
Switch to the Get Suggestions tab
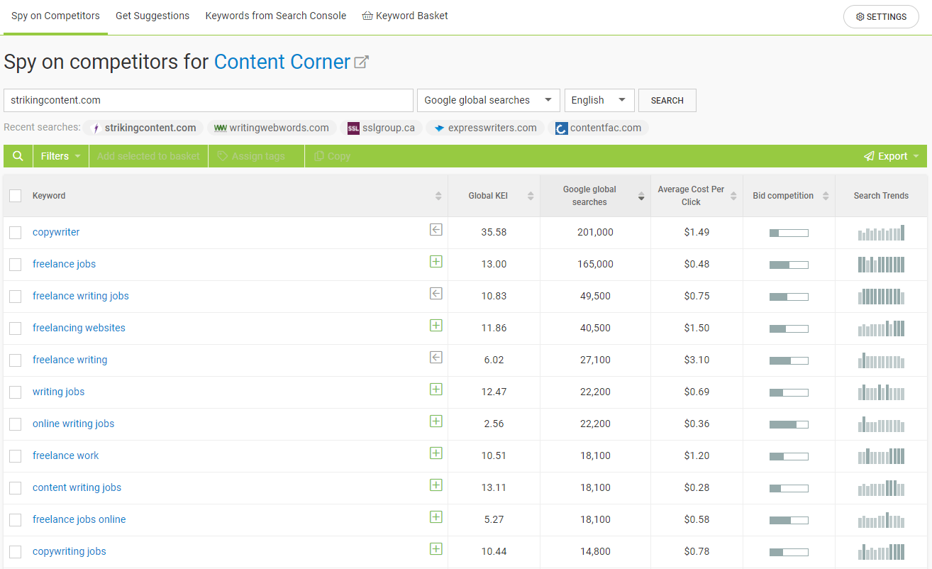click(152, 15)
